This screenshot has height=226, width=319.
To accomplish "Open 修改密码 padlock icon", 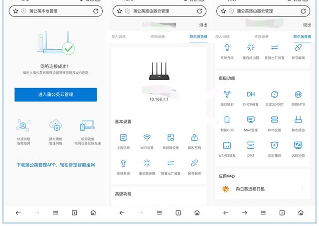I will coord(194,137).
